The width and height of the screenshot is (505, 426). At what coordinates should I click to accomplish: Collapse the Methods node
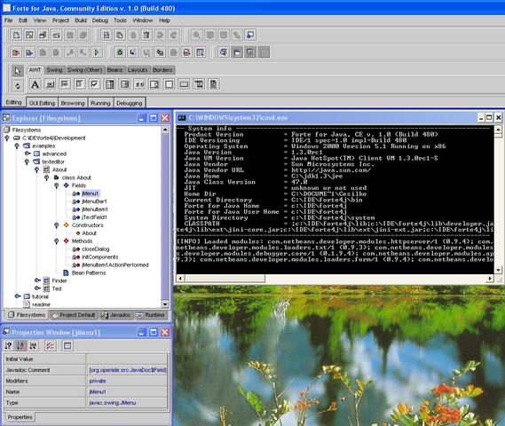(57, 241)
